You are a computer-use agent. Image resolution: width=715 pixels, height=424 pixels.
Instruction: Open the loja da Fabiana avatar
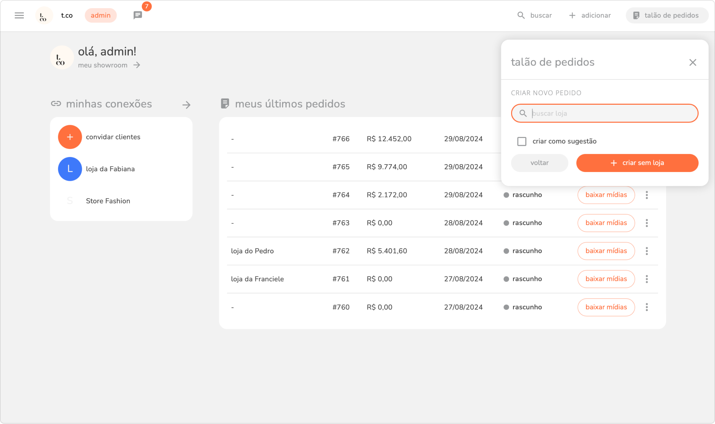click(70, 169)
